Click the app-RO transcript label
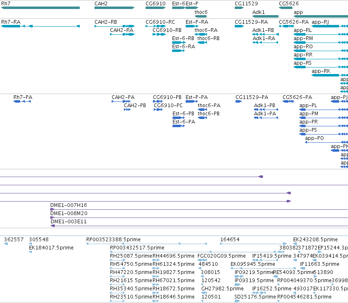Image resolution: width=348 pixels, height=303 pixels. pyautogui.click(x=303, y=47)
